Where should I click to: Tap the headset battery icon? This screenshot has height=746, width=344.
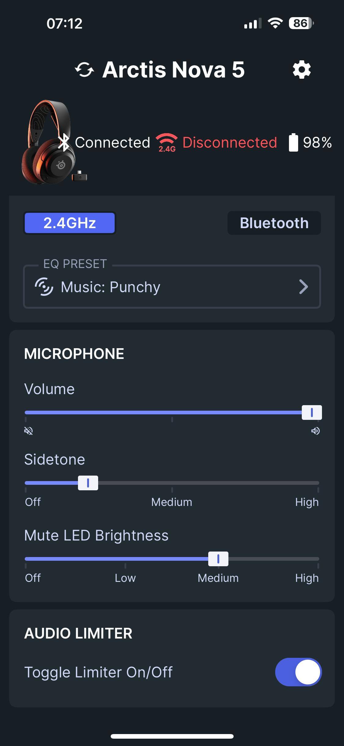tap(293, 142)
